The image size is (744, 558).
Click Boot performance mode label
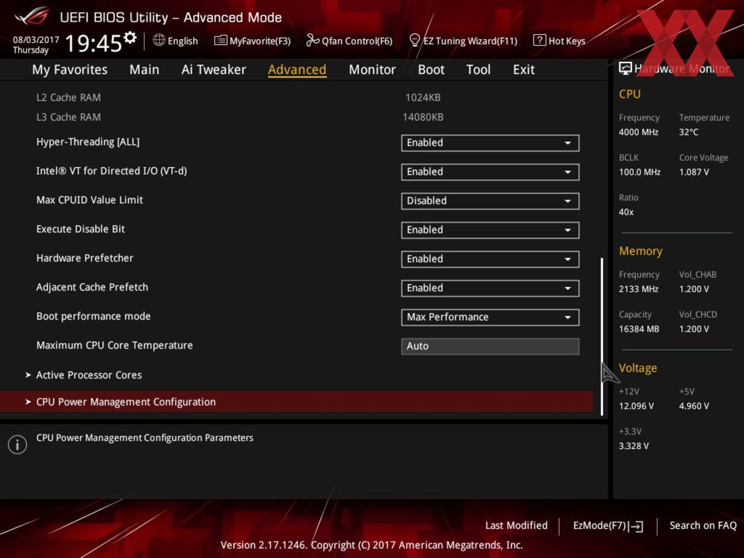coord(93,316)
